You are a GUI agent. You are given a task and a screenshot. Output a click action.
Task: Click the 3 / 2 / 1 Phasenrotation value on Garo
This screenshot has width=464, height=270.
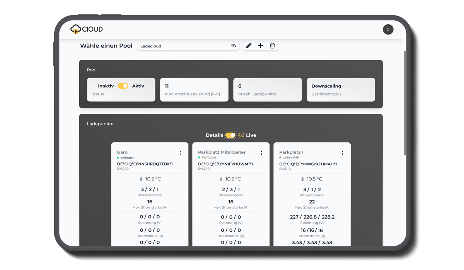(x=150, y=189)
